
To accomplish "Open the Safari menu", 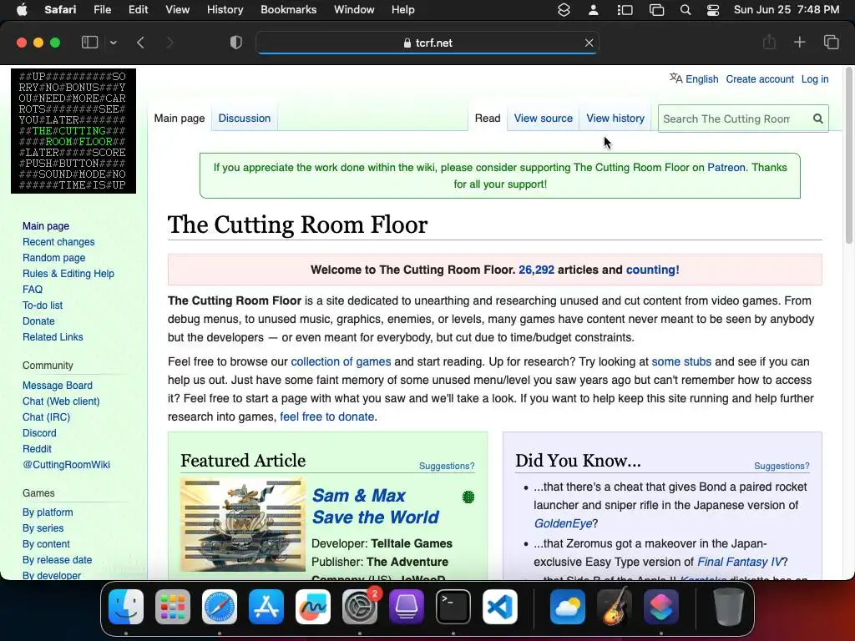I will click(x=60, y=10).
